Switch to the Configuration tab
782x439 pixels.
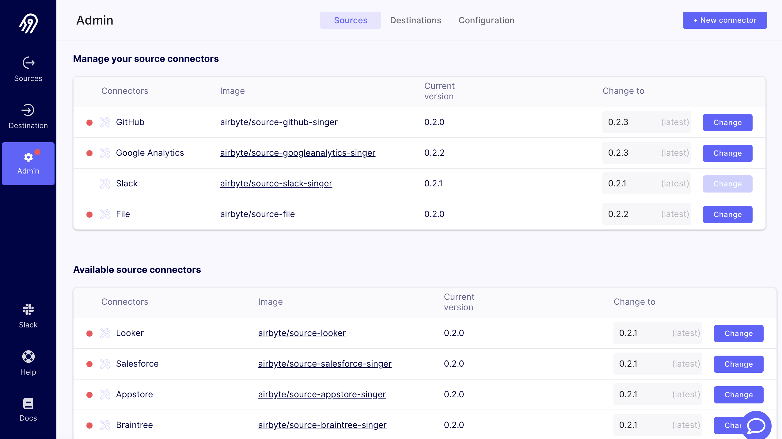pyautogui.click(x=487, y=21)
